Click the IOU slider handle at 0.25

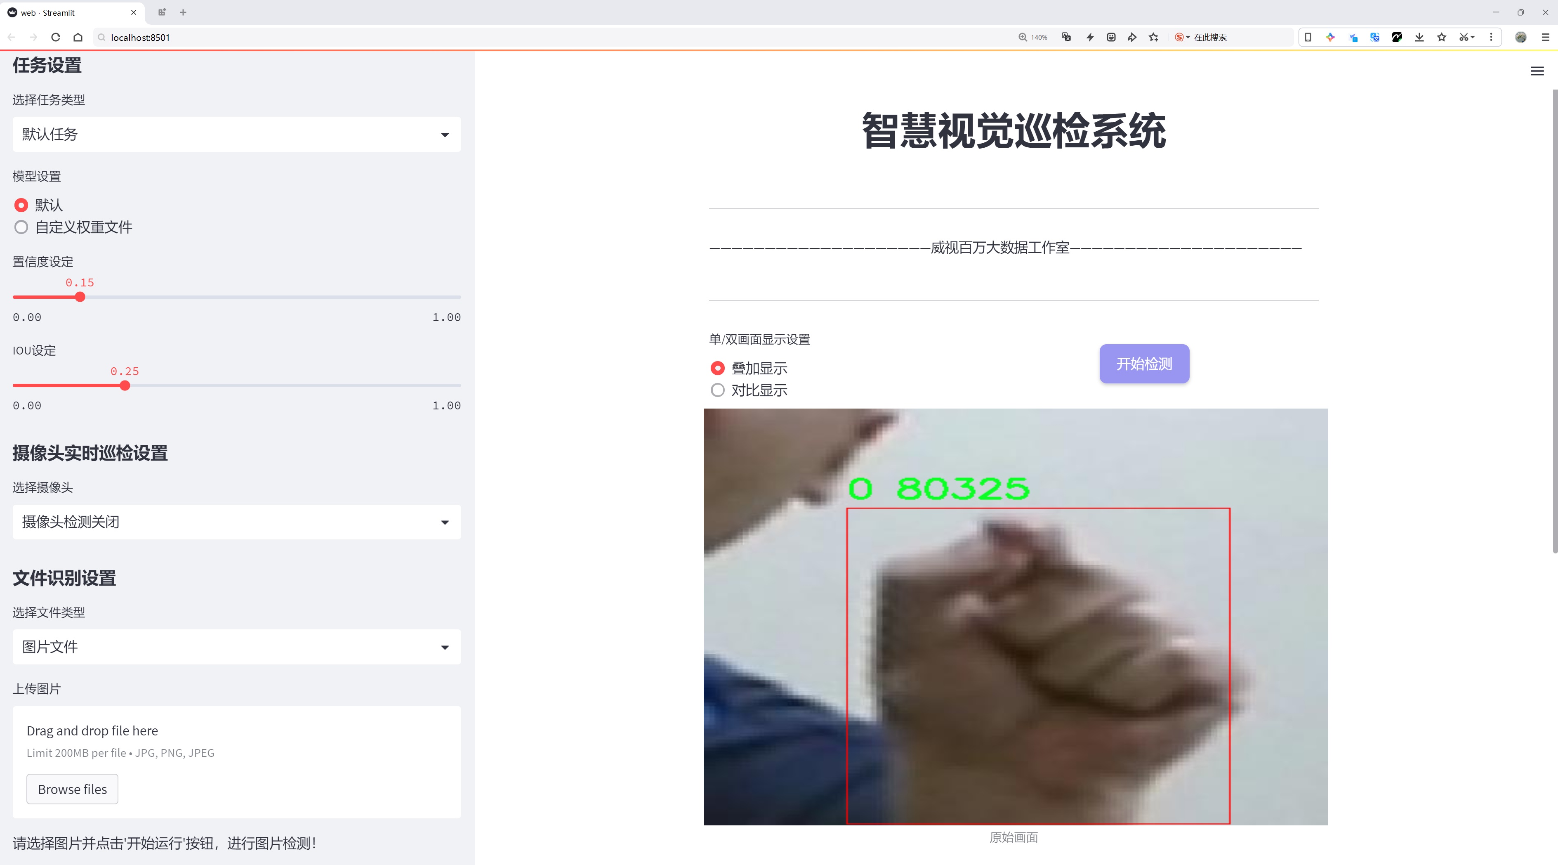point(125,385)
